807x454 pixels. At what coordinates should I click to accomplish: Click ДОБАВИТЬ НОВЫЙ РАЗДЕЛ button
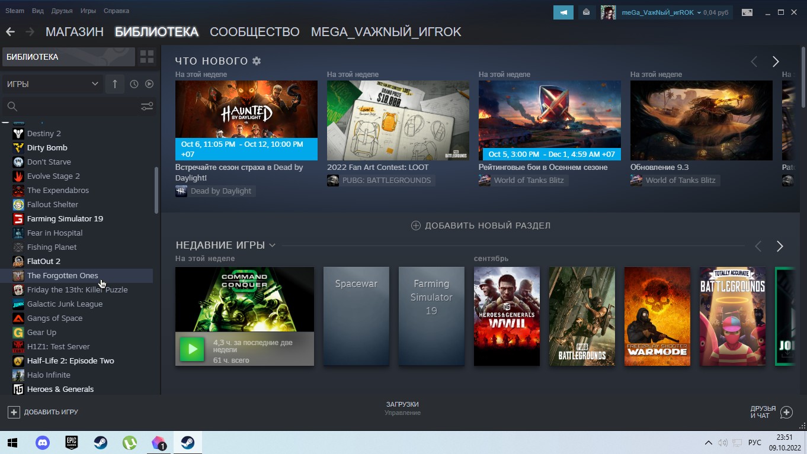[481, 226]
